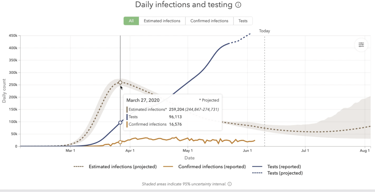Click the Jul 1 date axis label
Viewport: 375px width, 192px height.
pyautogui.click(x=305, y=151)
